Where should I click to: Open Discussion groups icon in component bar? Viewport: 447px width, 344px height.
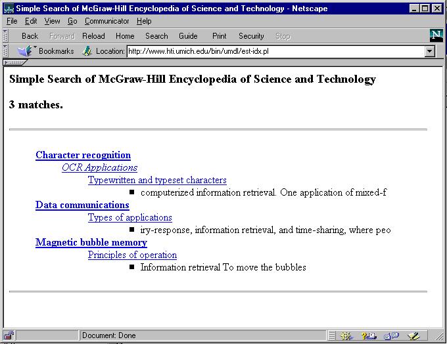pos(391,335)
